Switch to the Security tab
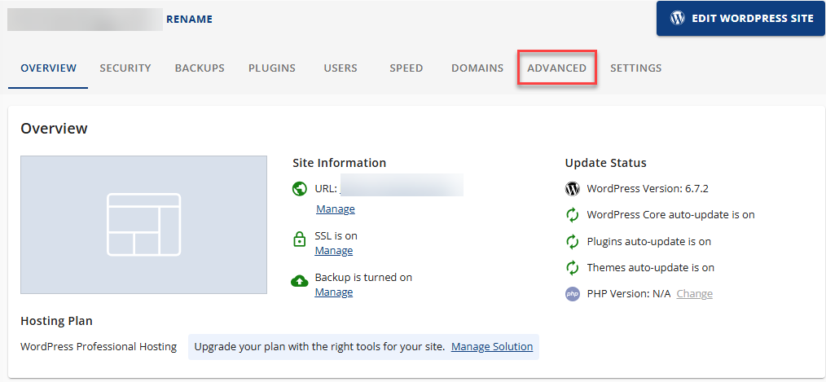Screen dimensions: 826x382 pos(125,68)
